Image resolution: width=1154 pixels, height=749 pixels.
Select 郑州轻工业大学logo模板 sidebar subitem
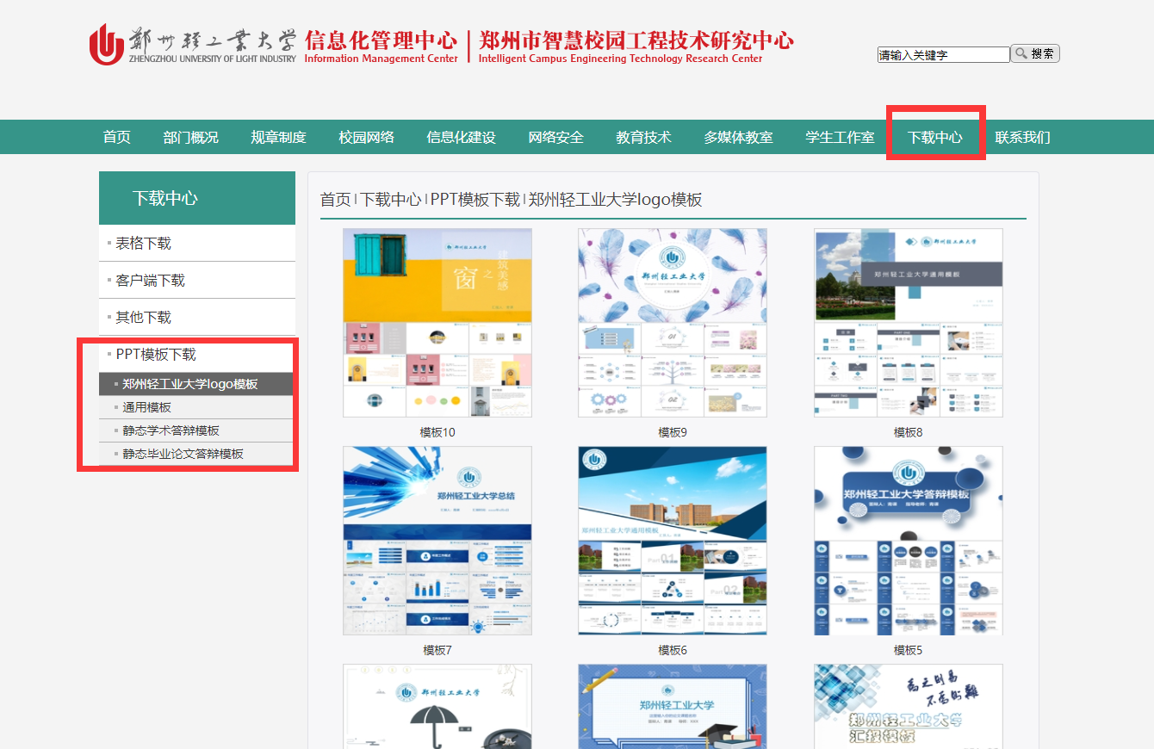(x=197, y=384)
